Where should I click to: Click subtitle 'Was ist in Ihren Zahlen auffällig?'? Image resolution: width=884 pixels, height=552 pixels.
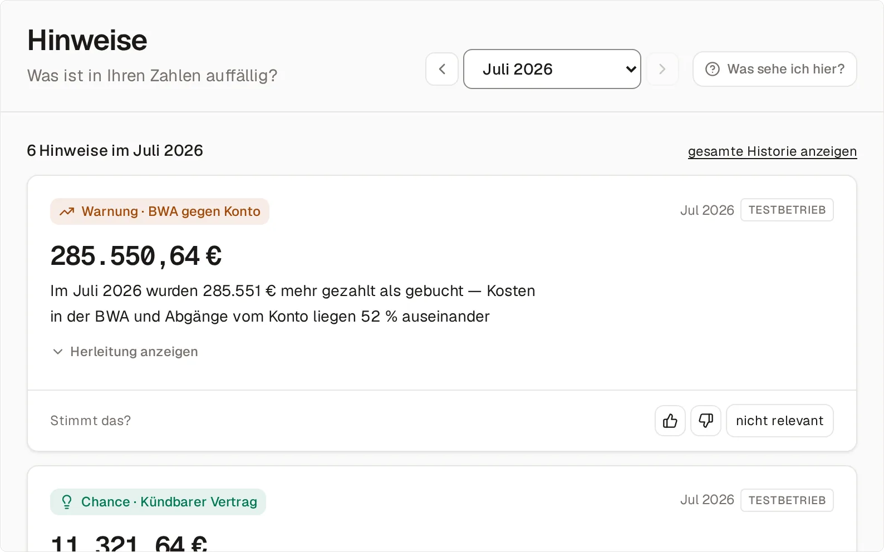(153, 76)
